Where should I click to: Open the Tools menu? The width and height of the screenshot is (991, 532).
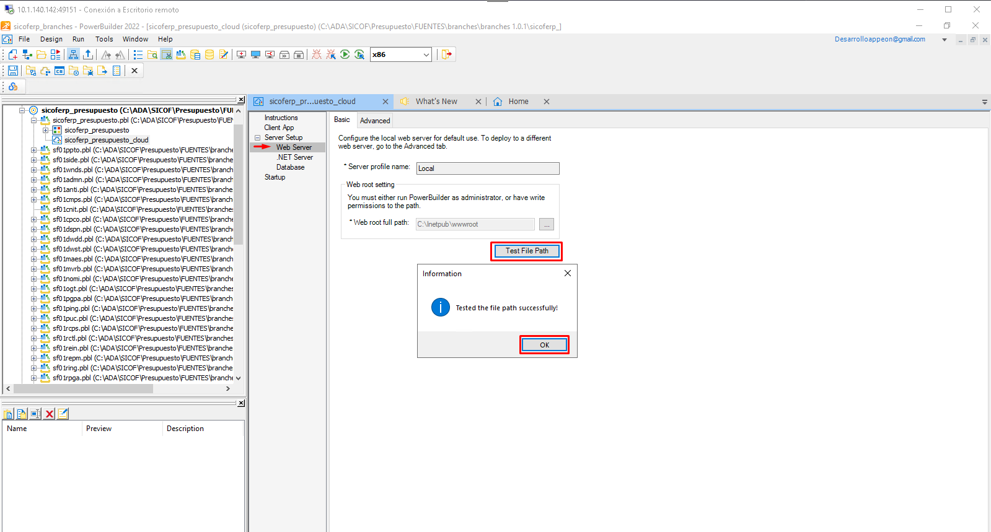tap(104, 39)
